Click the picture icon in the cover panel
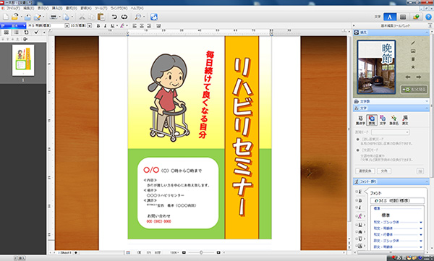Screen dimensions: 434x261 tap(413, 51)
